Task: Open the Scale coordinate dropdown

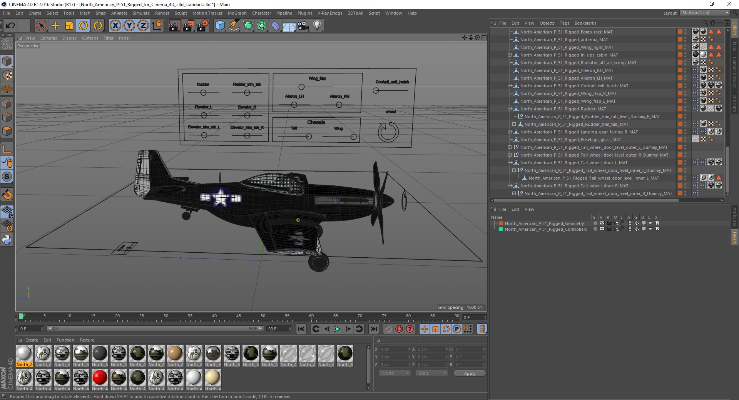Action: [x=432, y=373]
